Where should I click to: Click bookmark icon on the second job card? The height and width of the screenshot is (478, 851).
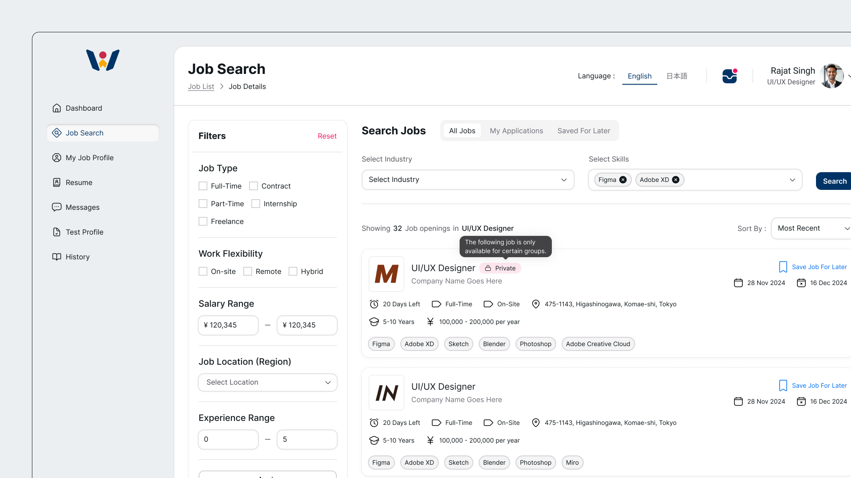783,385
